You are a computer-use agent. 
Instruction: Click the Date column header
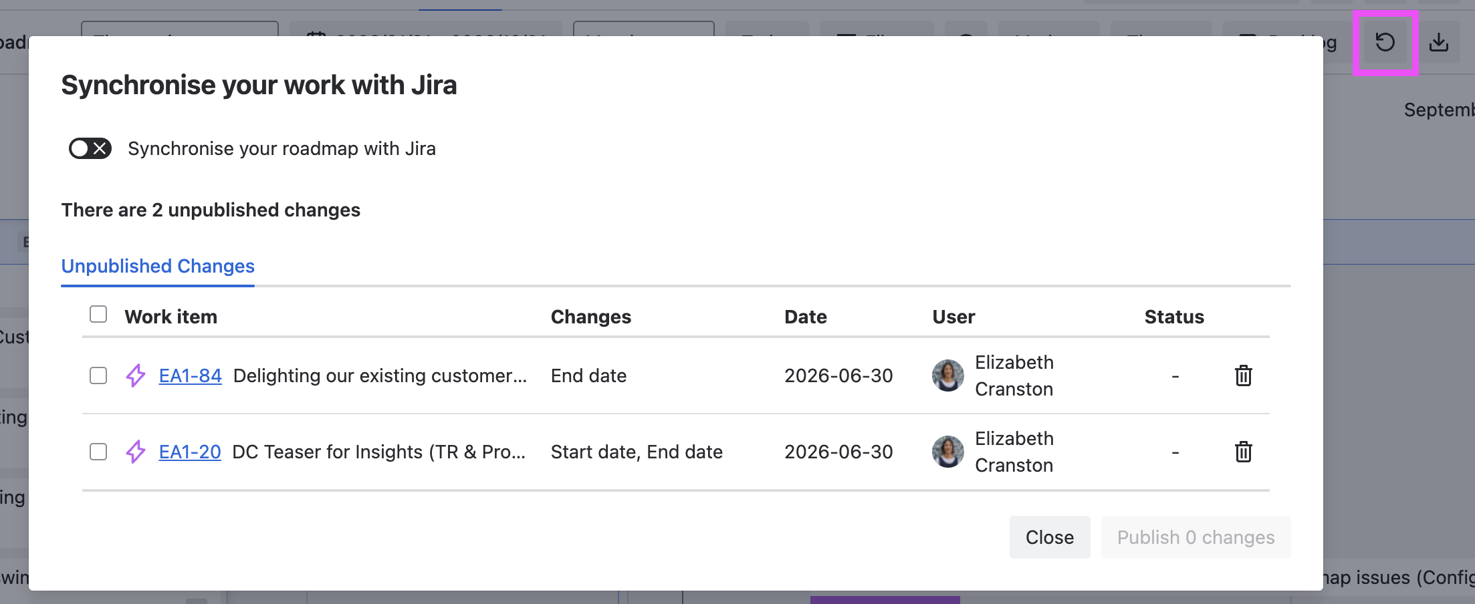(806, 317)
